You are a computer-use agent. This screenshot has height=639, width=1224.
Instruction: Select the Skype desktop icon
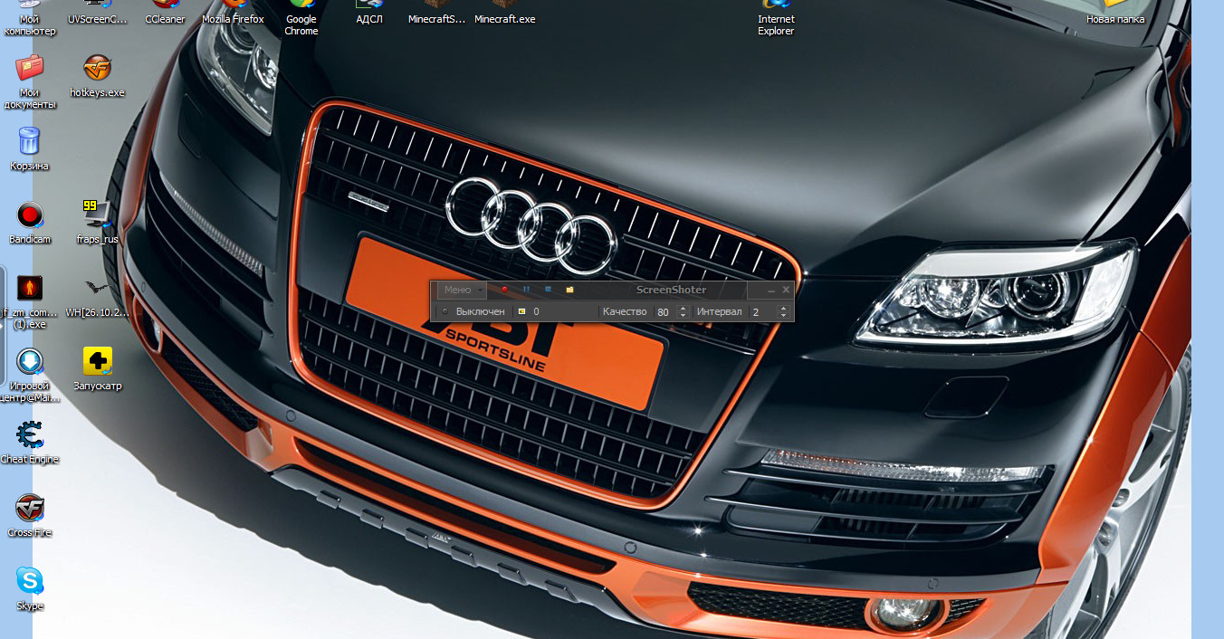pos(30,589)
